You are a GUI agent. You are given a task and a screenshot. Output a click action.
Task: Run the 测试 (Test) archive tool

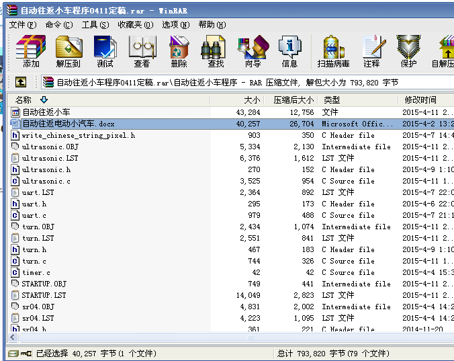tap(105, 51)
